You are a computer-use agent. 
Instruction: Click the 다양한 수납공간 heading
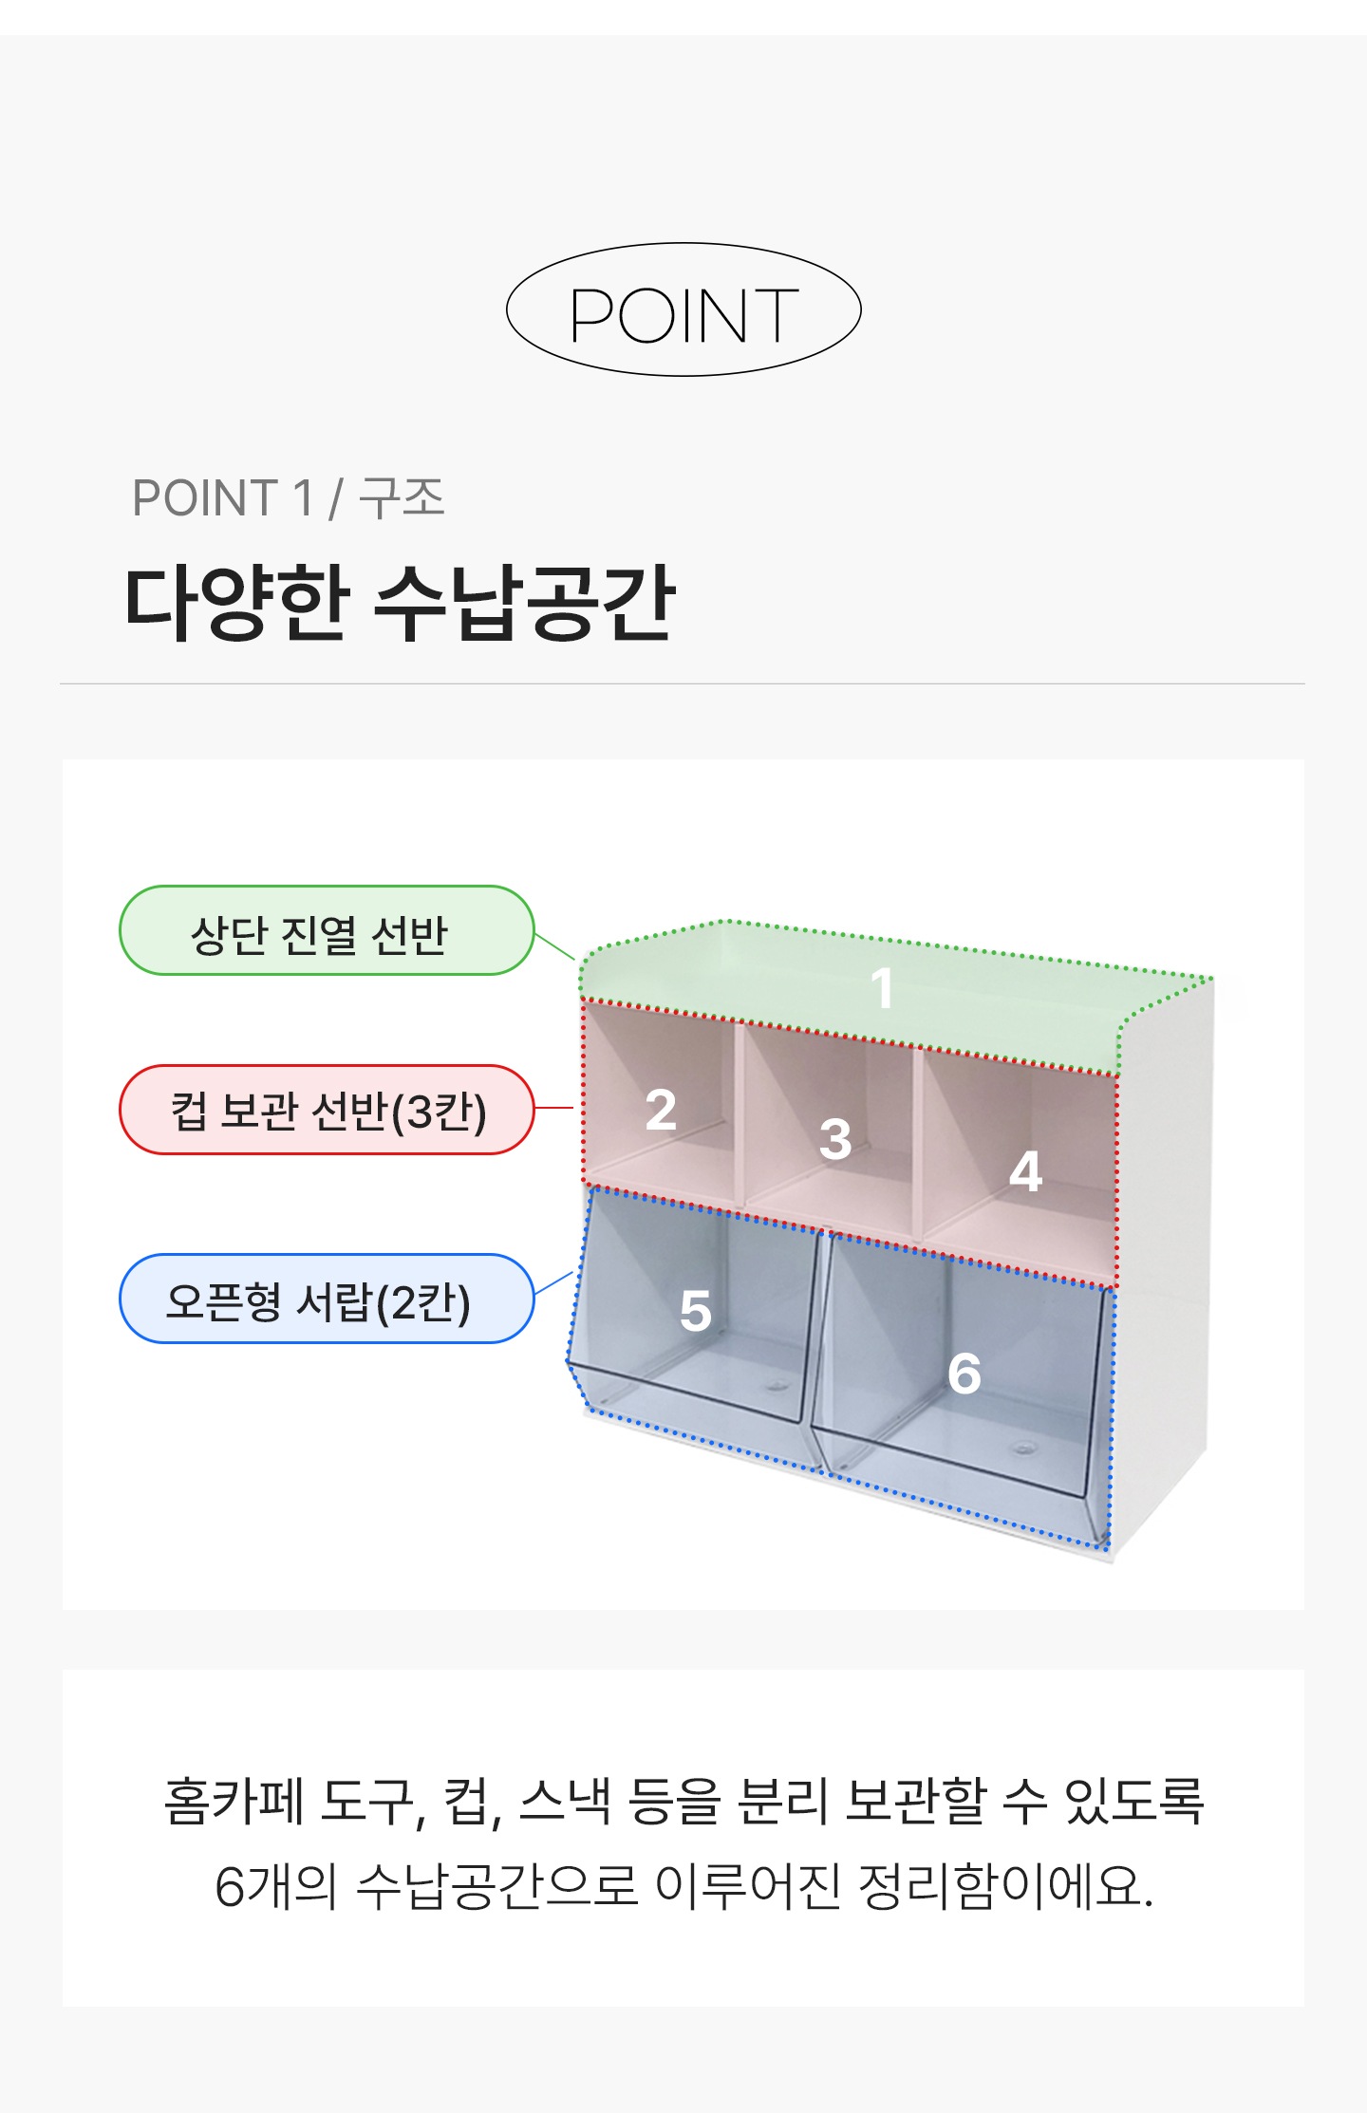pos(400,602)
